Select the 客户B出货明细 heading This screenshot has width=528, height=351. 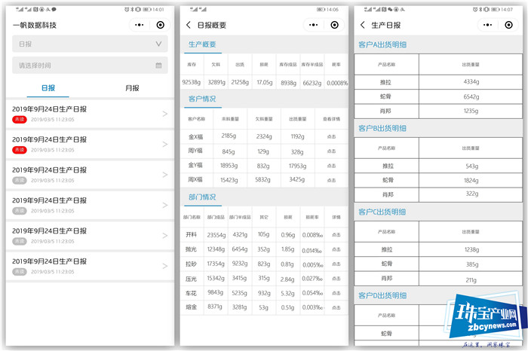point(382,129)
